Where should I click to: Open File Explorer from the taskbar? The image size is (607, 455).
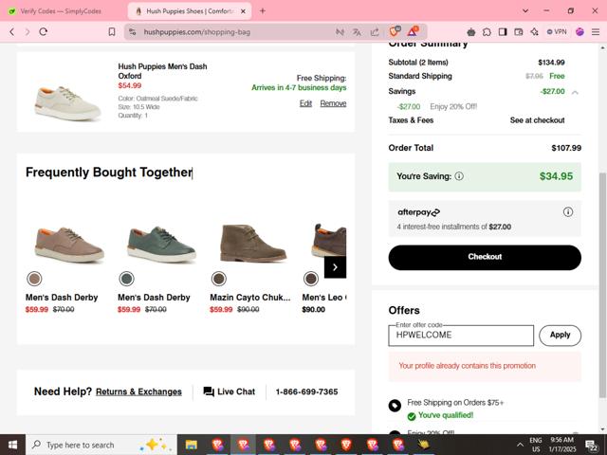pyautogui.click(x=191, y=445)
